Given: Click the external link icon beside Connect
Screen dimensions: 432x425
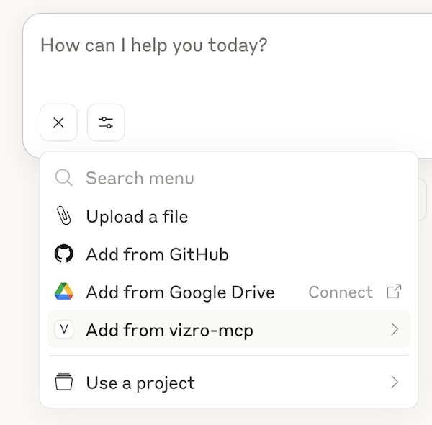Looking at the screenshot, I should click(394, 292).
